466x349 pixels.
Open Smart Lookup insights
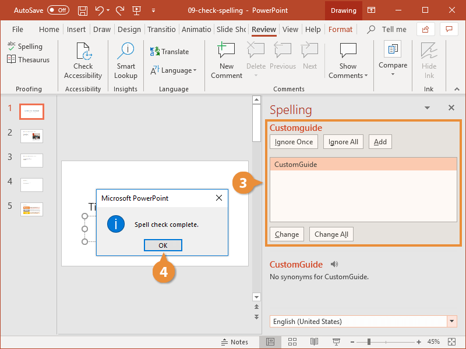point(126,61)
